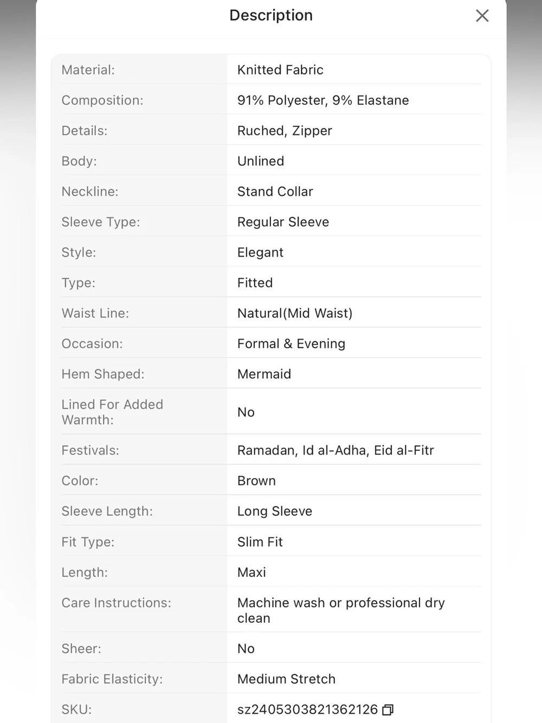Select the Lined For Added Warmth label
The width and height of the screenshot is (542, 723).
coord(112,412)
